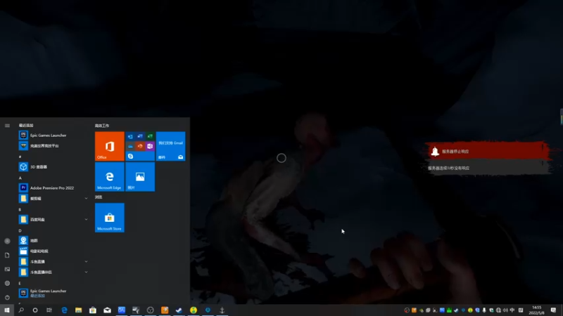
Task: Open Mail from the taskbar
Action: coord(108,310)
